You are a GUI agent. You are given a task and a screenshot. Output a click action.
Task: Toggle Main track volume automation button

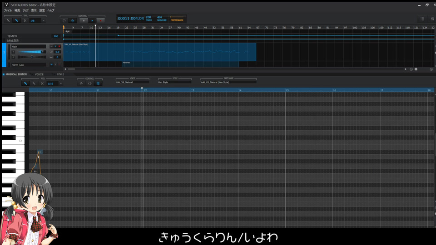13,52
